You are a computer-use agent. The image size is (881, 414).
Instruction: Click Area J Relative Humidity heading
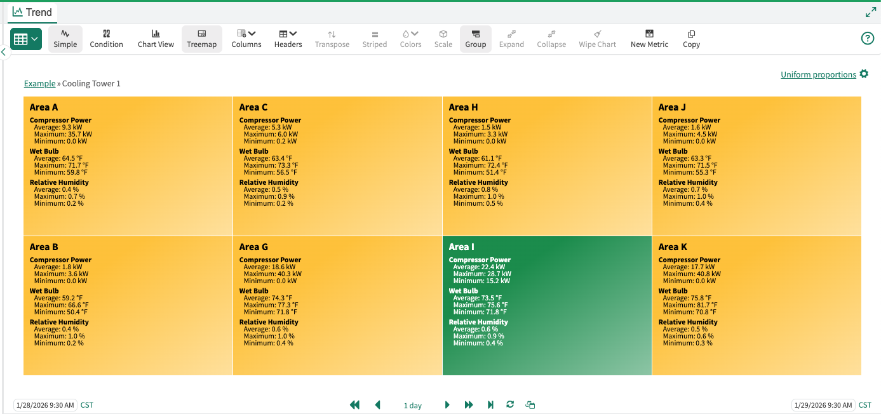pos(688,182)
